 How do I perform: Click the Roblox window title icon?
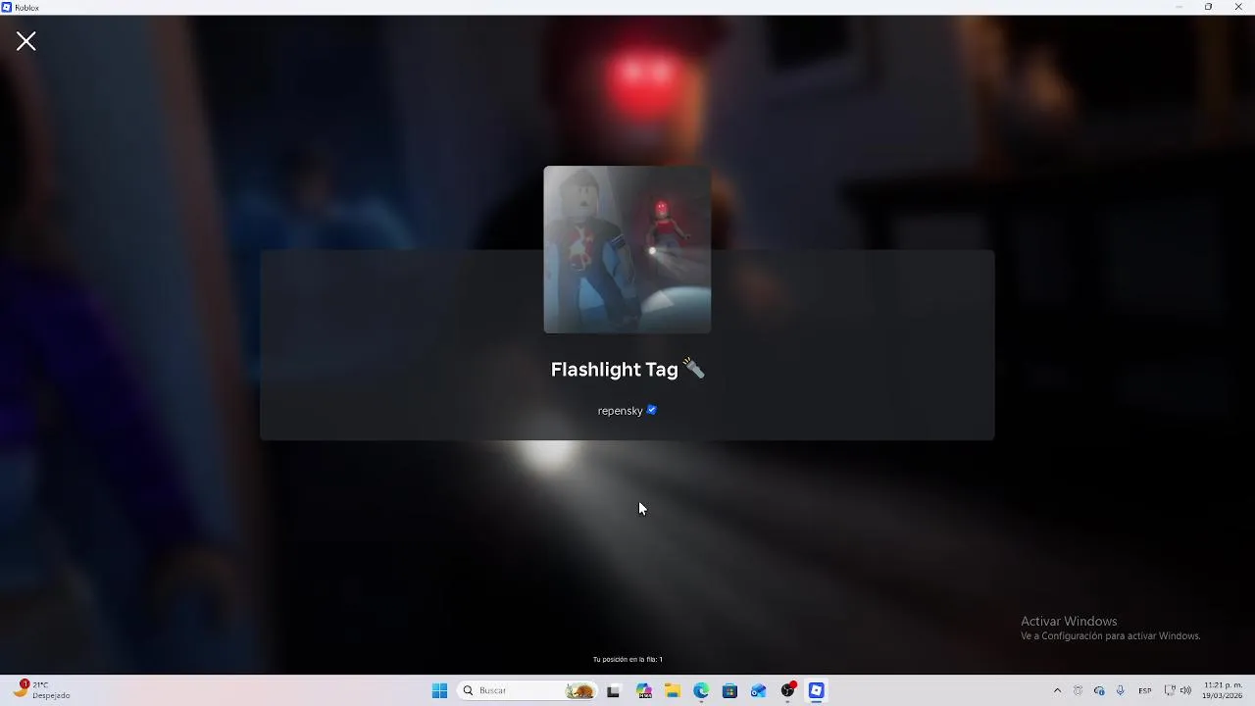click(7, 7)
